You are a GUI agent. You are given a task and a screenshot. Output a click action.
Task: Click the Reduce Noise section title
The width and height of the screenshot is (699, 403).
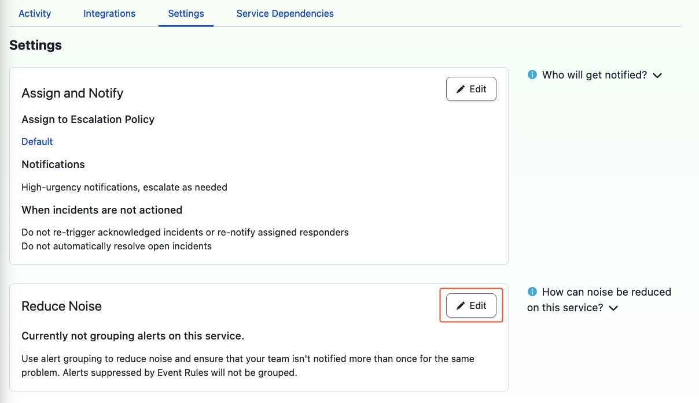[61, 307]
